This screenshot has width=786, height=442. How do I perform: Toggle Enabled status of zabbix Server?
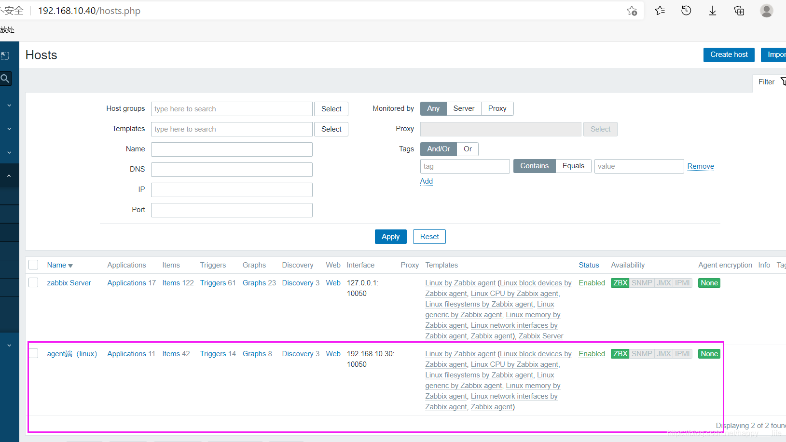click(592, 283)
